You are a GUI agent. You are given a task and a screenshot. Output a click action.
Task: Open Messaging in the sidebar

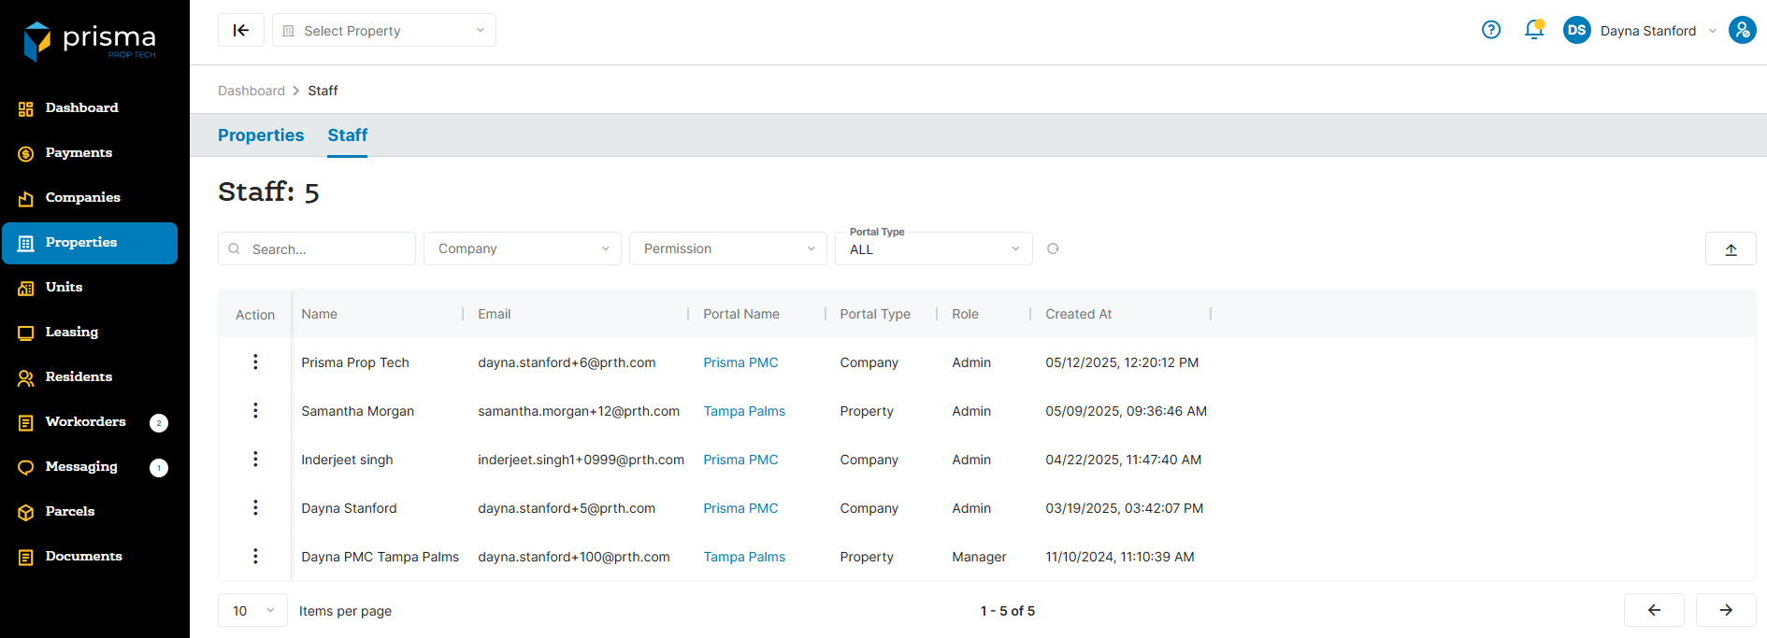[81, 467]
